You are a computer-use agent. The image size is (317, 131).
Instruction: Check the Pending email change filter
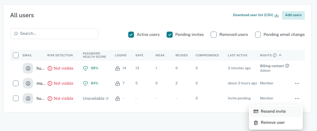pyautogui.click(x=258, y=35)
